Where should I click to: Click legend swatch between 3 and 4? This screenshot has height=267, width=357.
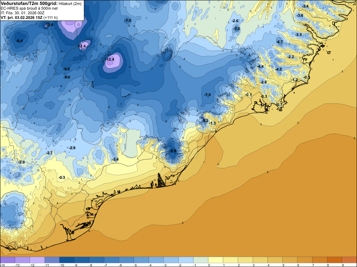point(260,260)
